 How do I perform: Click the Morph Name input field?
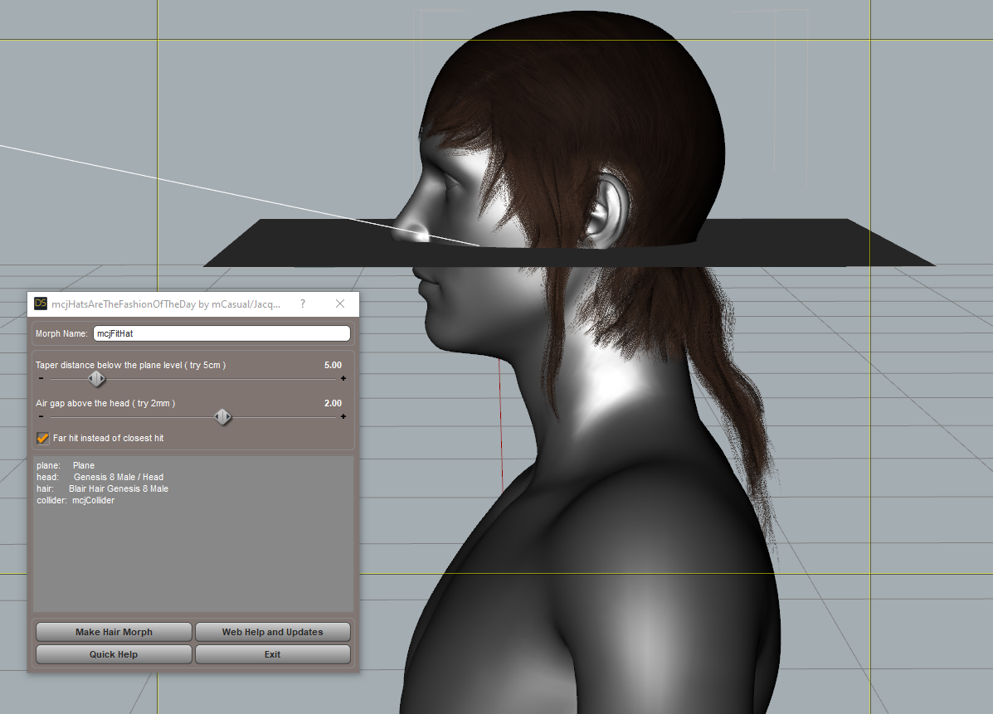point(221,333)
